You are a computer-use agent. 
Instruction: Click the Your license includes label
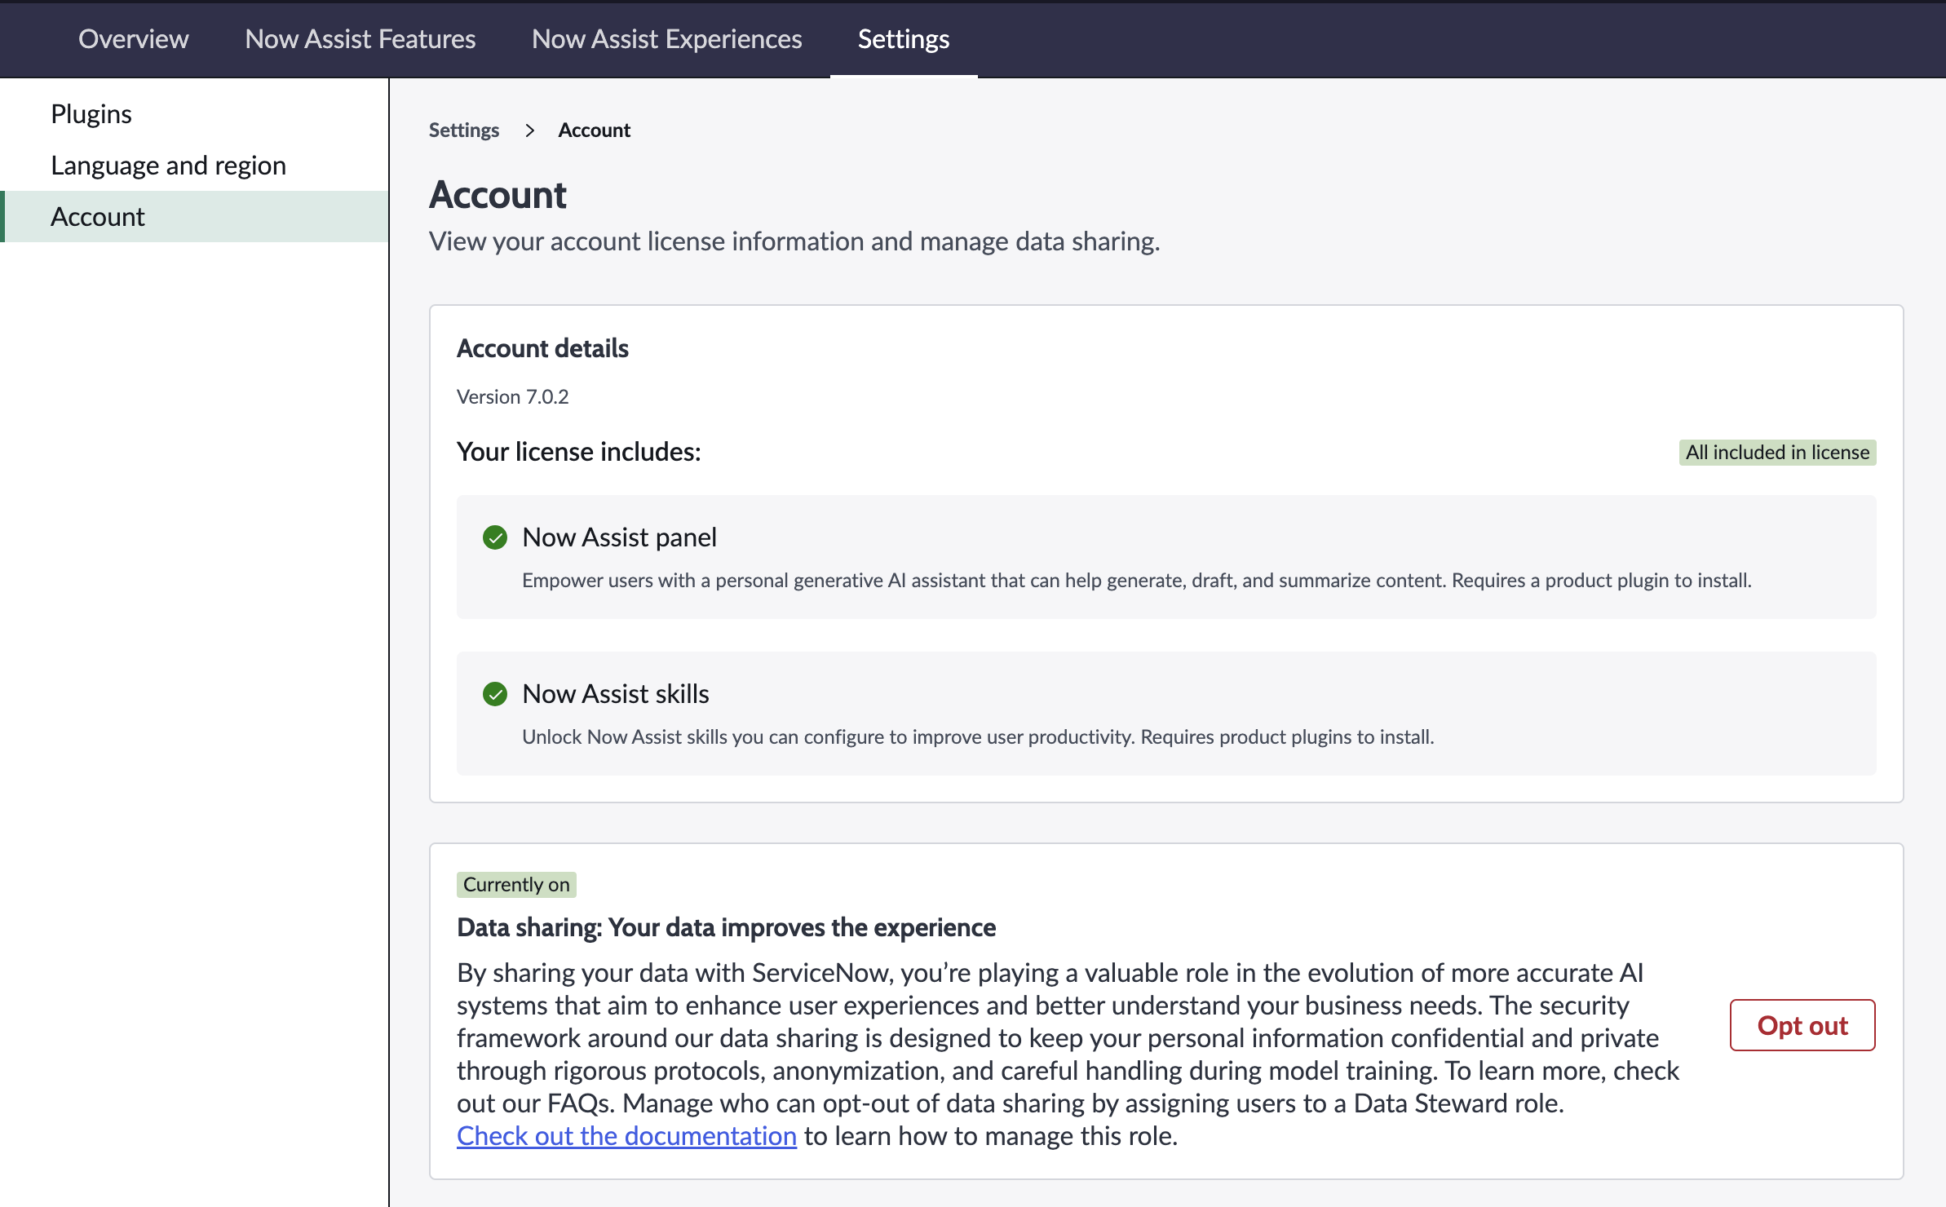[578, 452]
